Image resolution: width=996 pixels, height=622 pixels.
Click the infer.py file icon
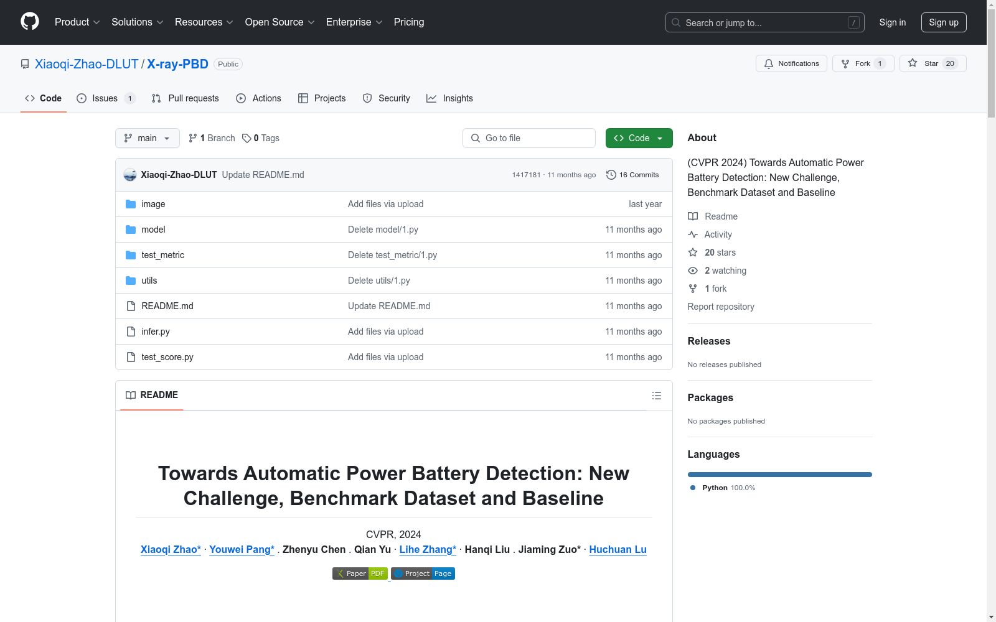[x=131, y=332]
